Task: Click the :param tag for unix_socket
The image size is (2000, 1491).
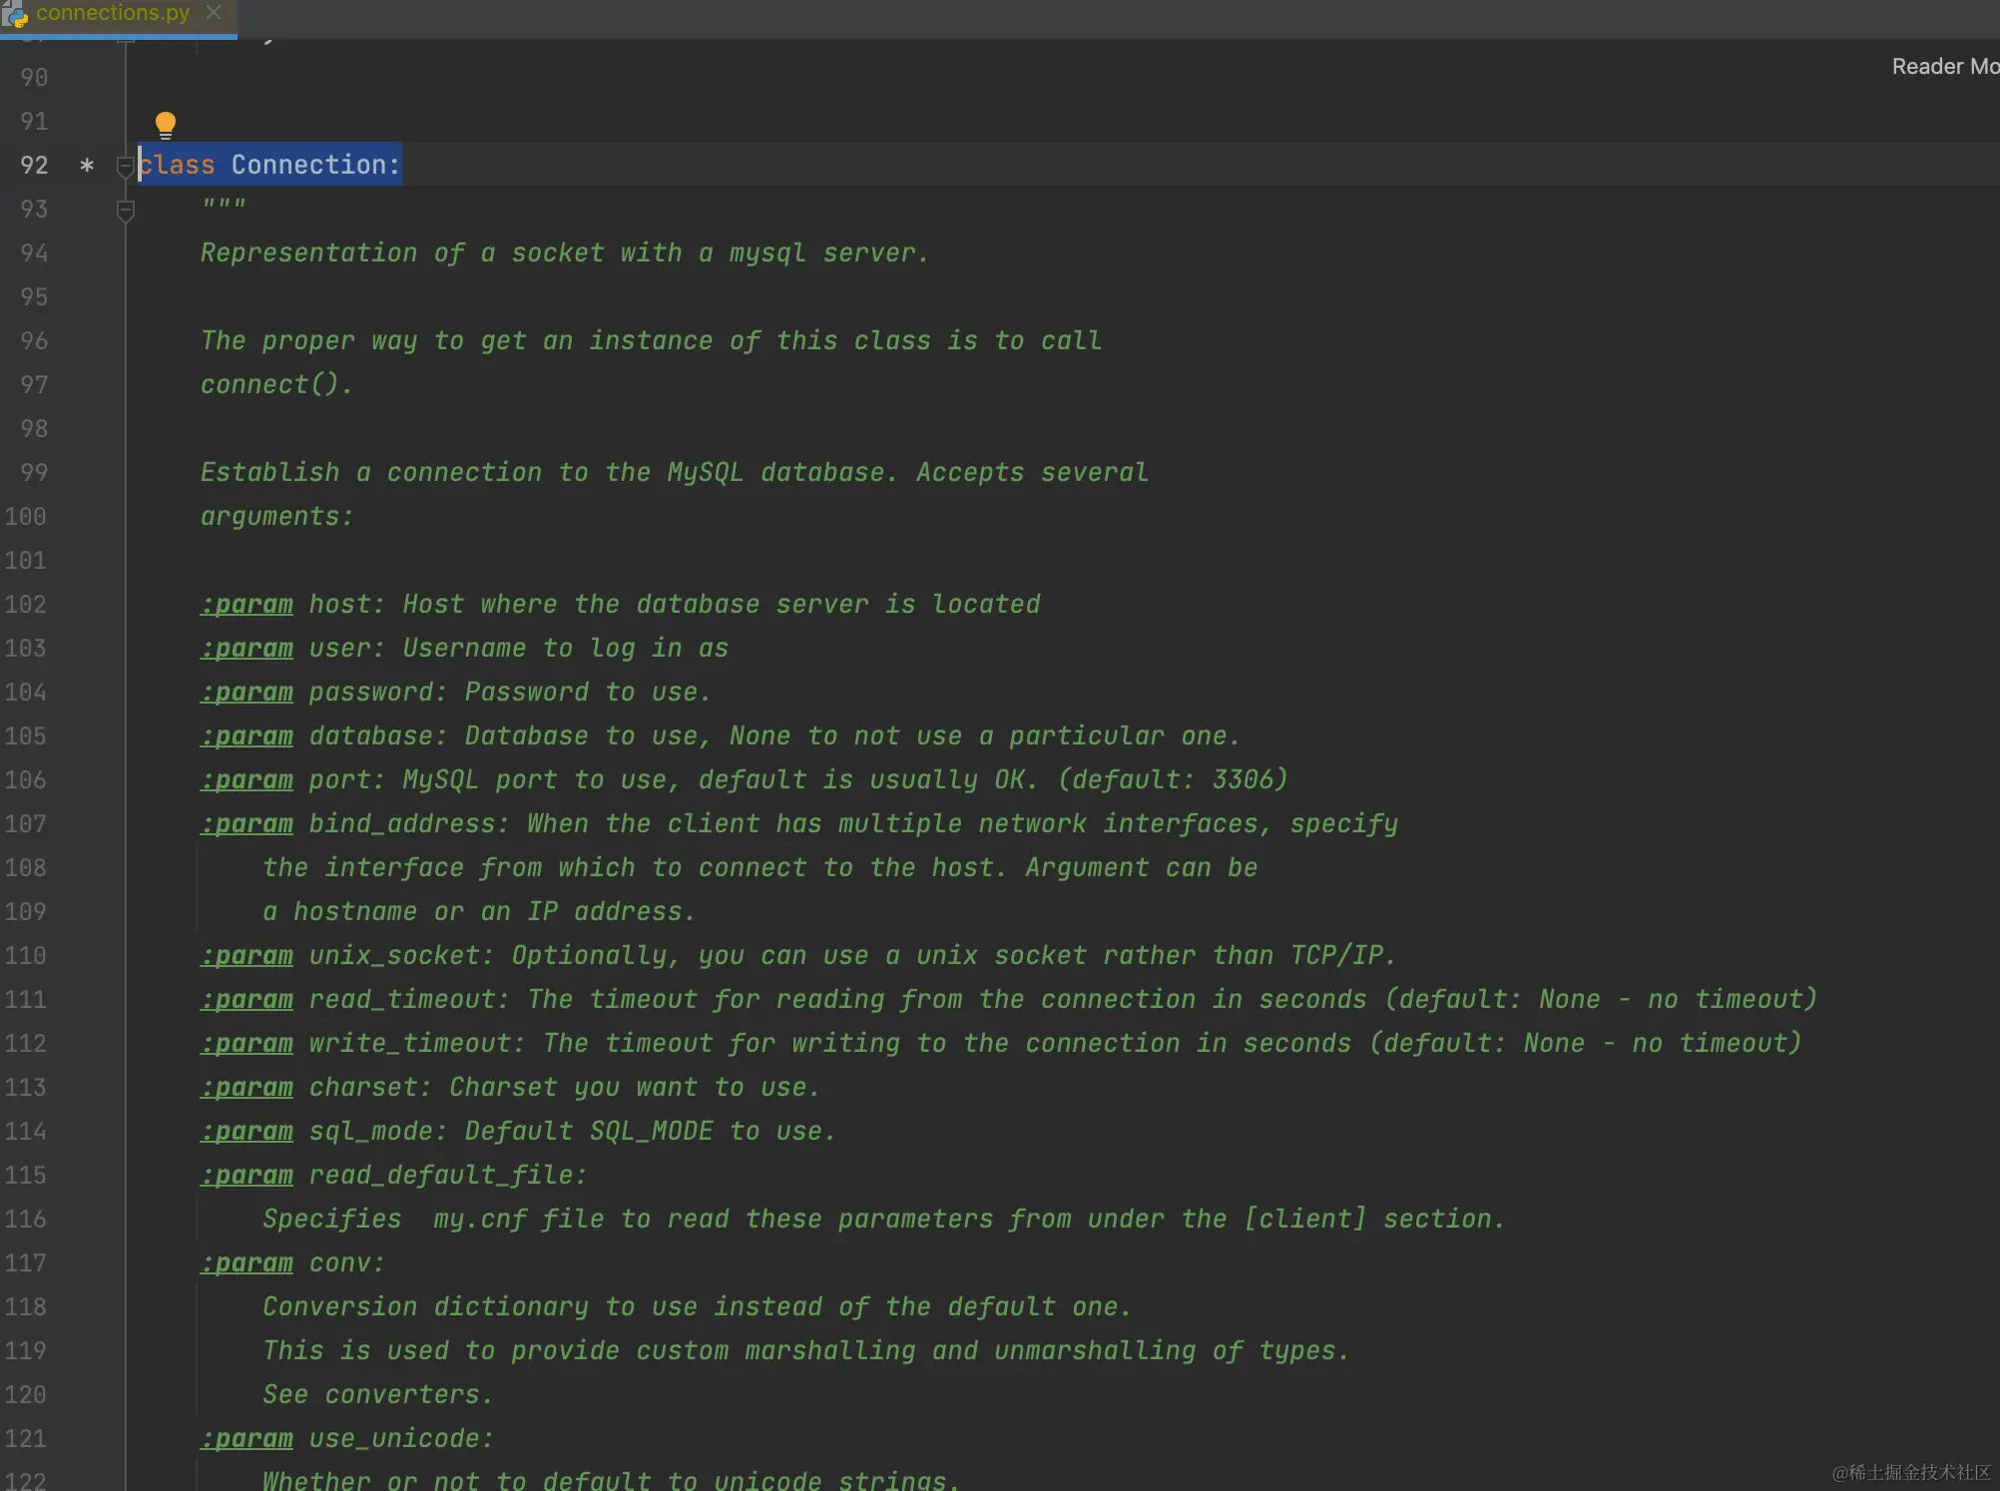Action: coord(248,956)
